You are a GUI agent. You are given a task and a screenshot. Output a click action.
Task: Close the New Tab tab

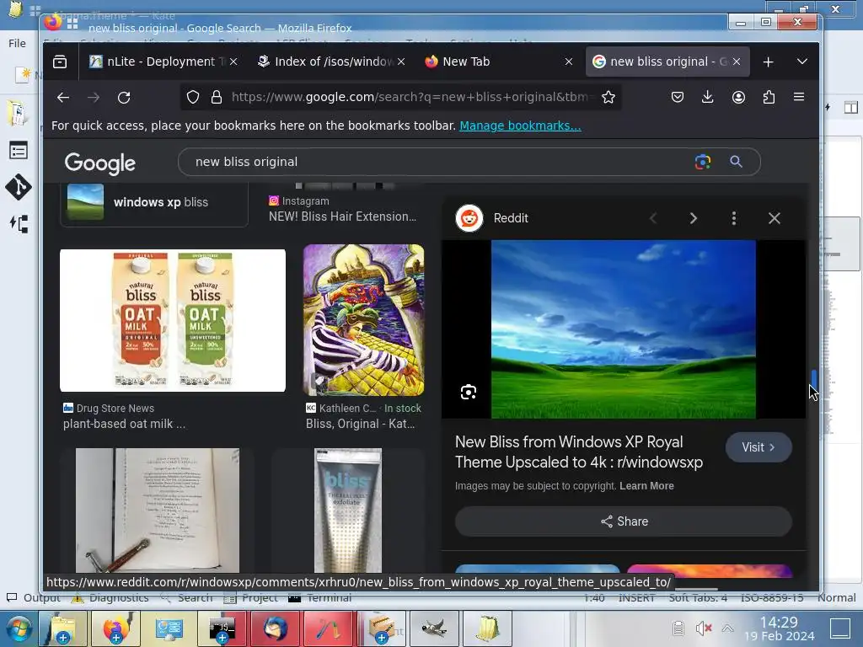[x=569, y=61]
